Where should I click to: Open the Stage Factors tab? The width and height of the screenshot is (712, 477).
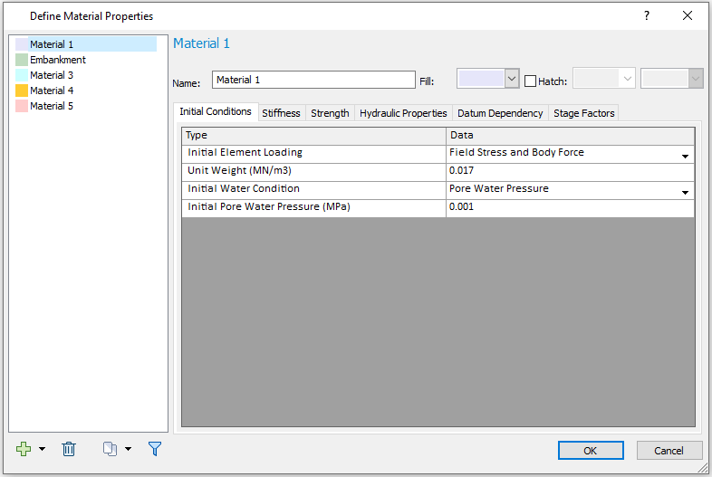[x=583, y=113]
